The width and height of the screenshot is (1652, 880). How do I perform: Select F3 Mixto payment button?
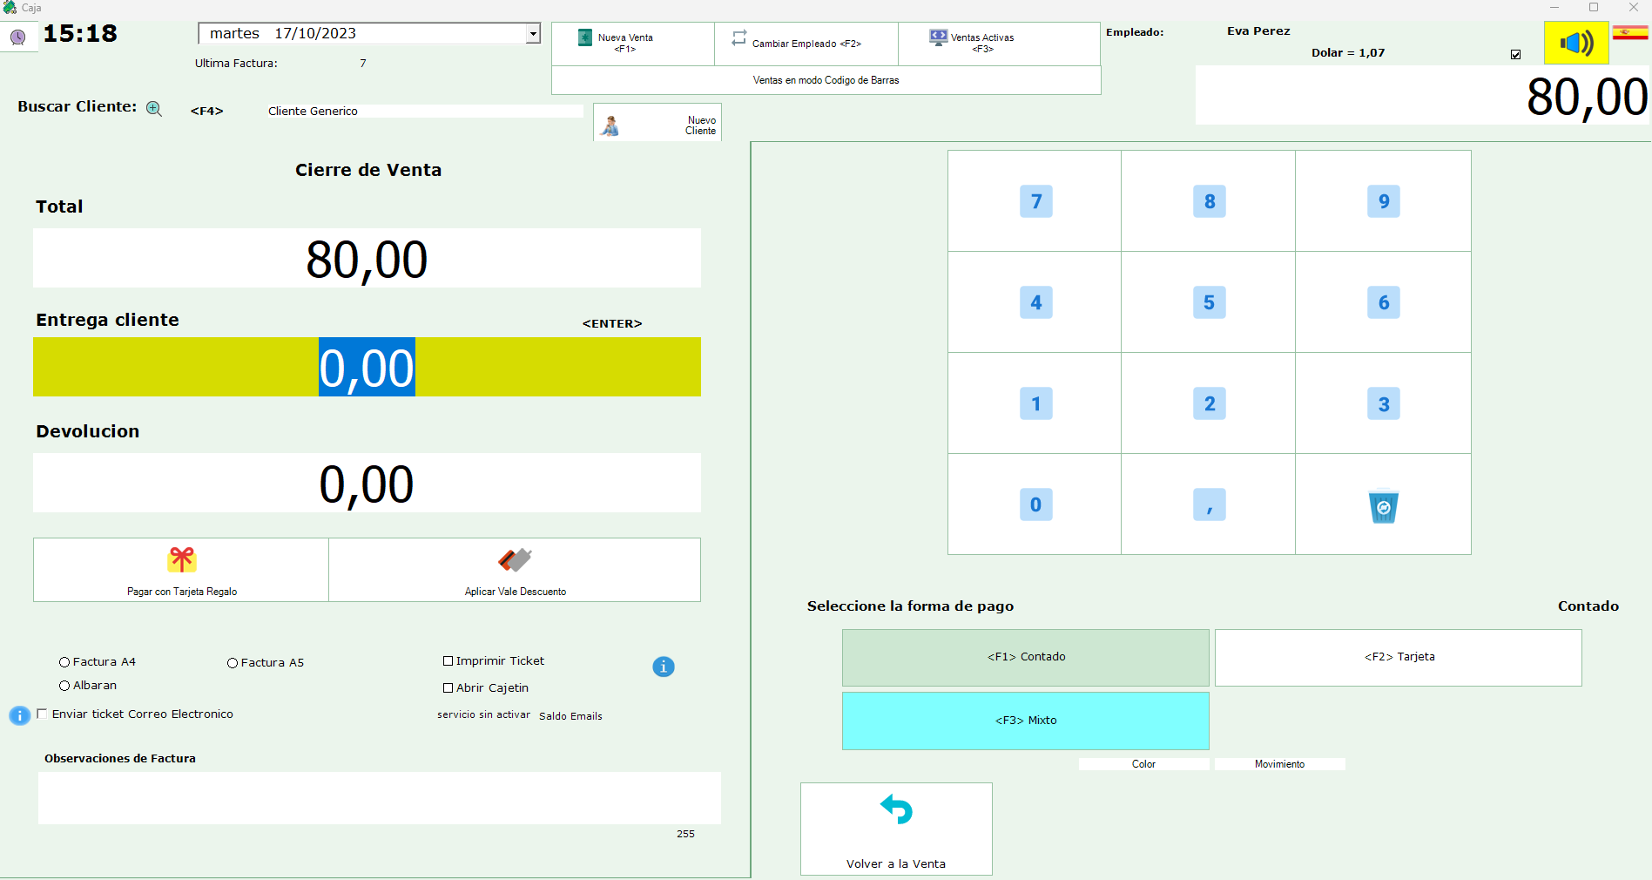(x=1025, y=721)
